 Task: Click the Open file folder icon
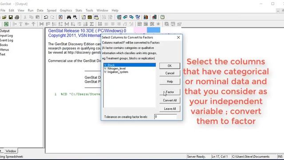coord(4,17)
